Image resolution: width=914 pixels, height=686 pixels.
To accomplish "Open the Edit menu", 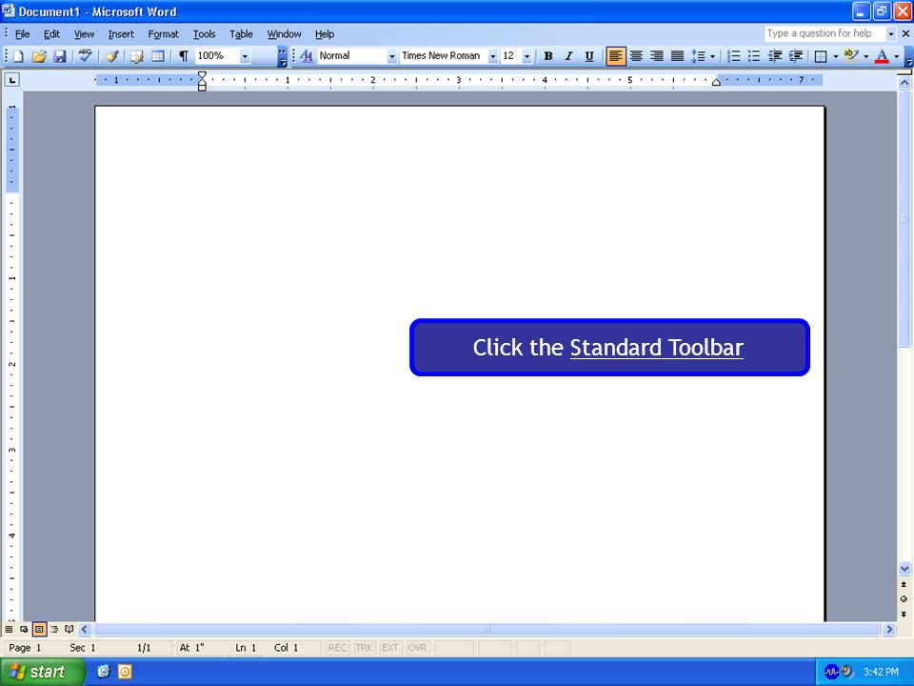I will point(51,34).
